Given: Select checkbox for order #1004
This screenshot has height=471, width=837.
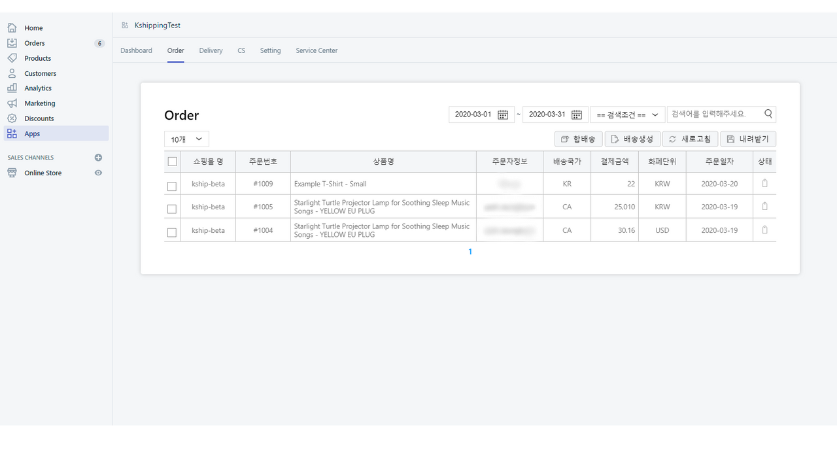Looking at the screenshot, I should click(172, 232).
